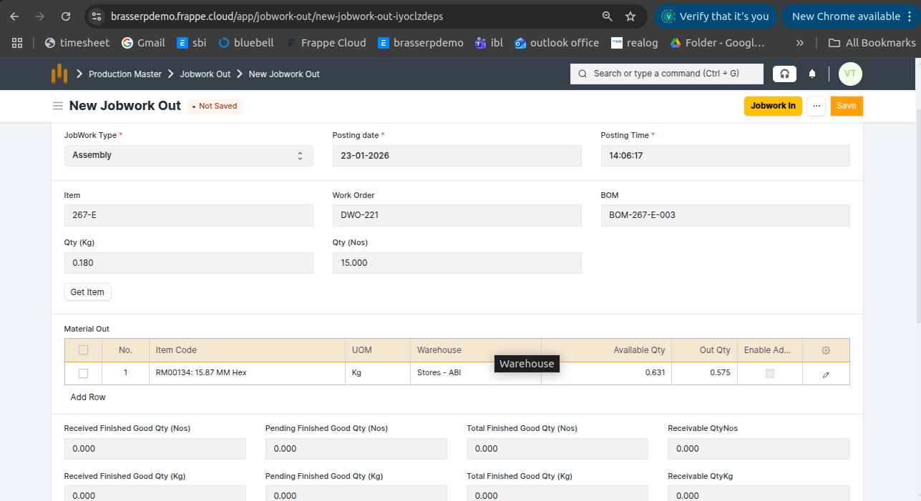Click the Save button
921x501 pixels.
847,106
